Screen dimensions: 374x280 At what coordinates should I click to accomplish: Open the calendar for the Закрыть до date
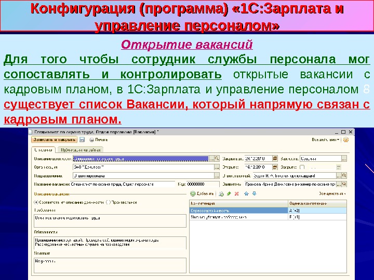[275, 159]
